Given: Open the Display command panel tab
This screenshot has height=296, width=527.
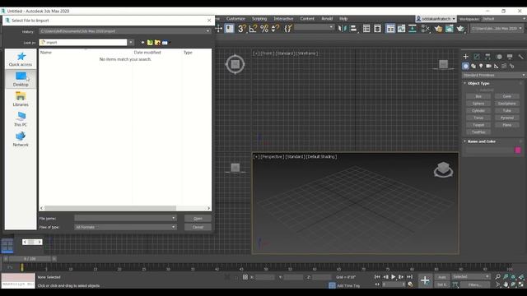Looking at the screenshot, I should point(510,57).
